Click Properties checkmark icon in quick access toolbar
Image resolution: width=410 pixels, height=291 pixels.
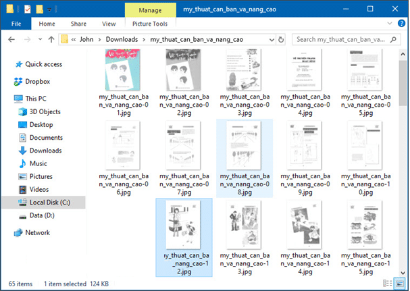[27, 10]
